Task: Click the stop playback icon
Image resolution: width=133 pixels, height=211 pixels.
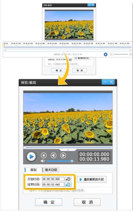Action: [44, 155]
